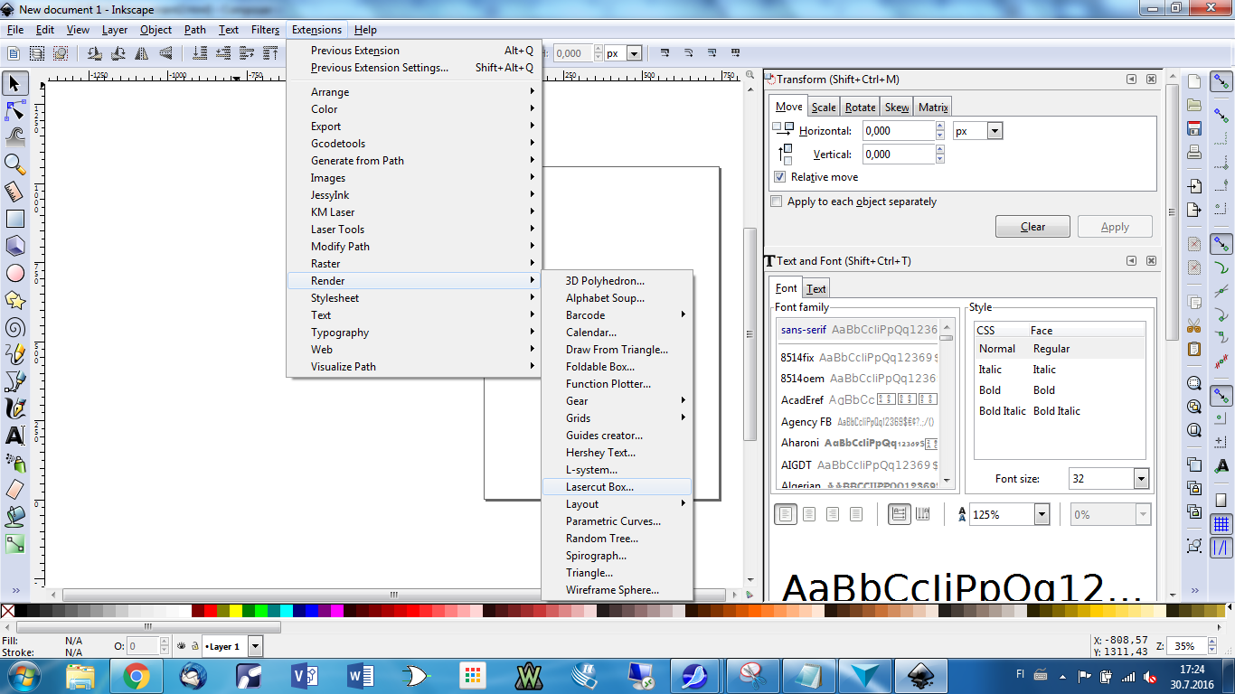Toggle grid snapping icon
This screenshot has height=694, width=1235.
point(1221,523)
